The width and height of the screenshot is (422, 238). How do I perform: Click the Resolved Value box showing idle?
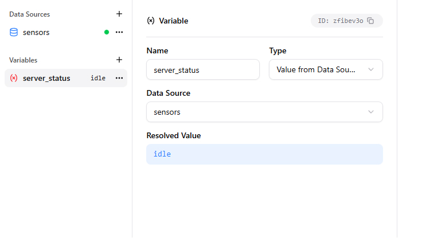point(264,154)
